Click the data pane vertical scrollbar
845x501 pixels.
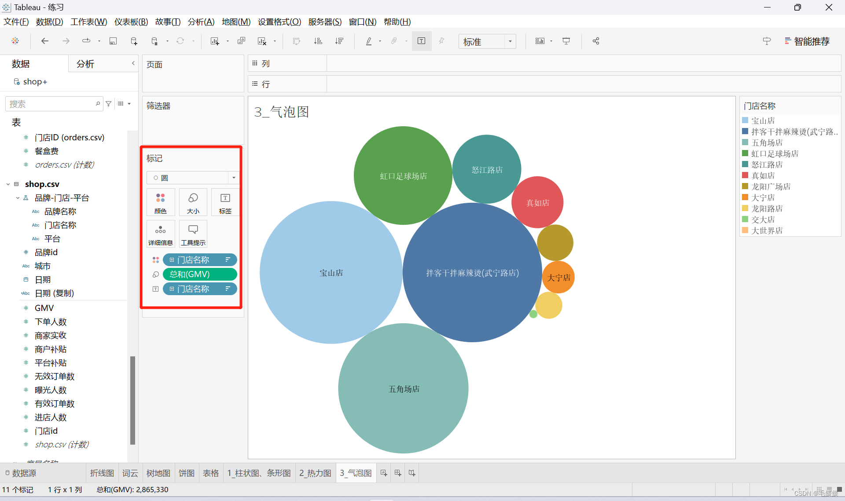(132, 400)
